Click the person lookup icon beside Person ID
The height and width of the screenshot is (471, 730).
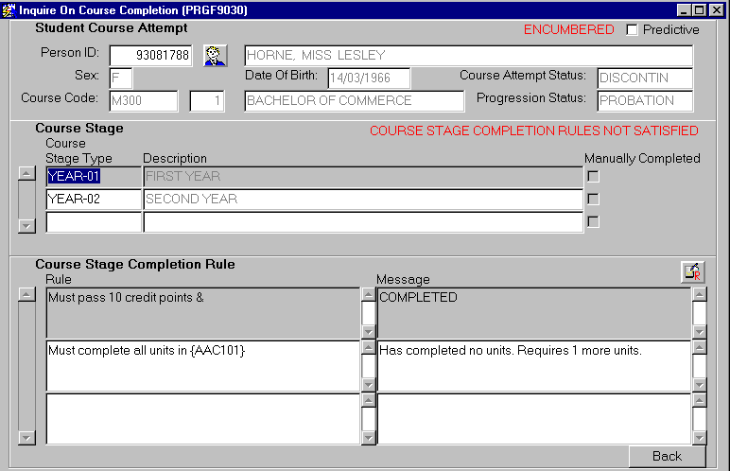click(x=216, y=56)
